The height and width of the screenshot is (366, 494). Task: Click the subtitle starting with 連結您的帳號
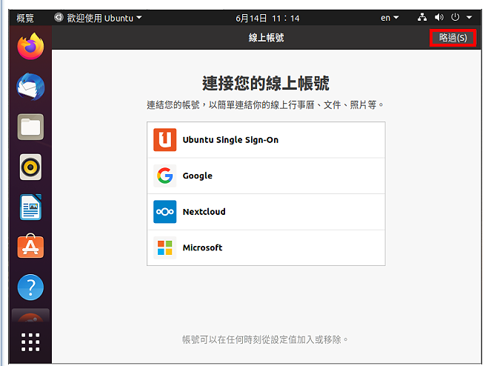(x=265, y=104)
